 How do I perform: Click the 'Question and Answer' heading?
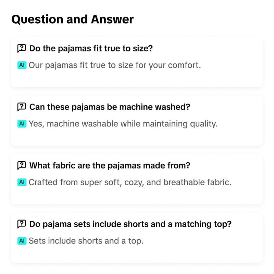pyautogui.click(x=73, y=20)
